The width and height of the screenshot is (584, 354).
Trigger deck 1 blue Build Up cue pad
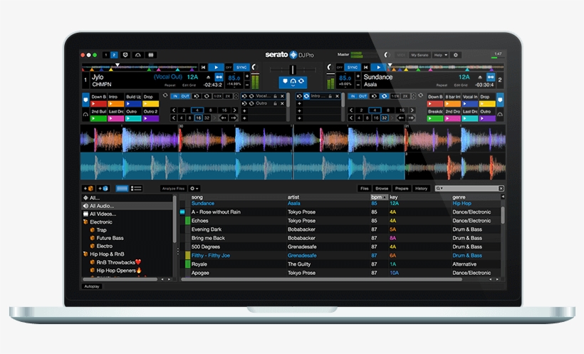point(133,103)
